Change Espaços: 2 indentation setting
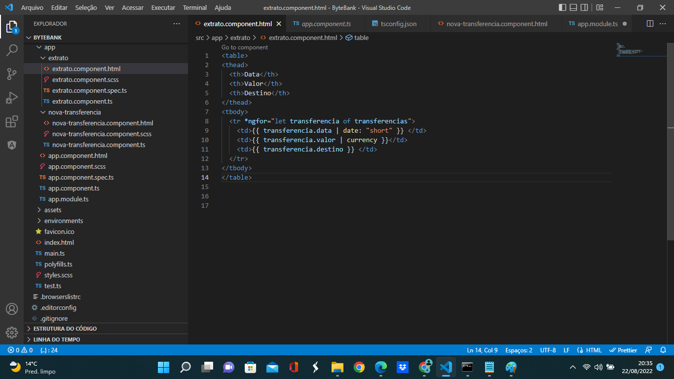Viewport: 674px width, 379px height. point(519,350)
